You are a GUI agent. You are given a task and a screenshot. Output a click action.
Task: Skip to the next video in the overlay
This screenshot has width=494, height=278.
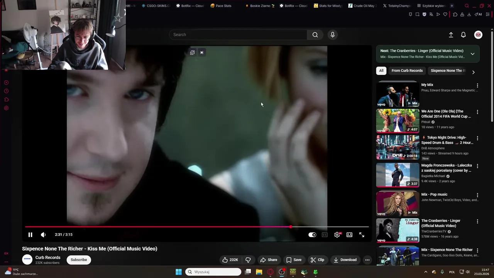coord(201,53)
